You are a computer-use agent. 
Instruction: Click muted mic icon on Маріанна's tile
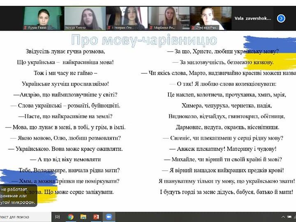tap(151, 28)
